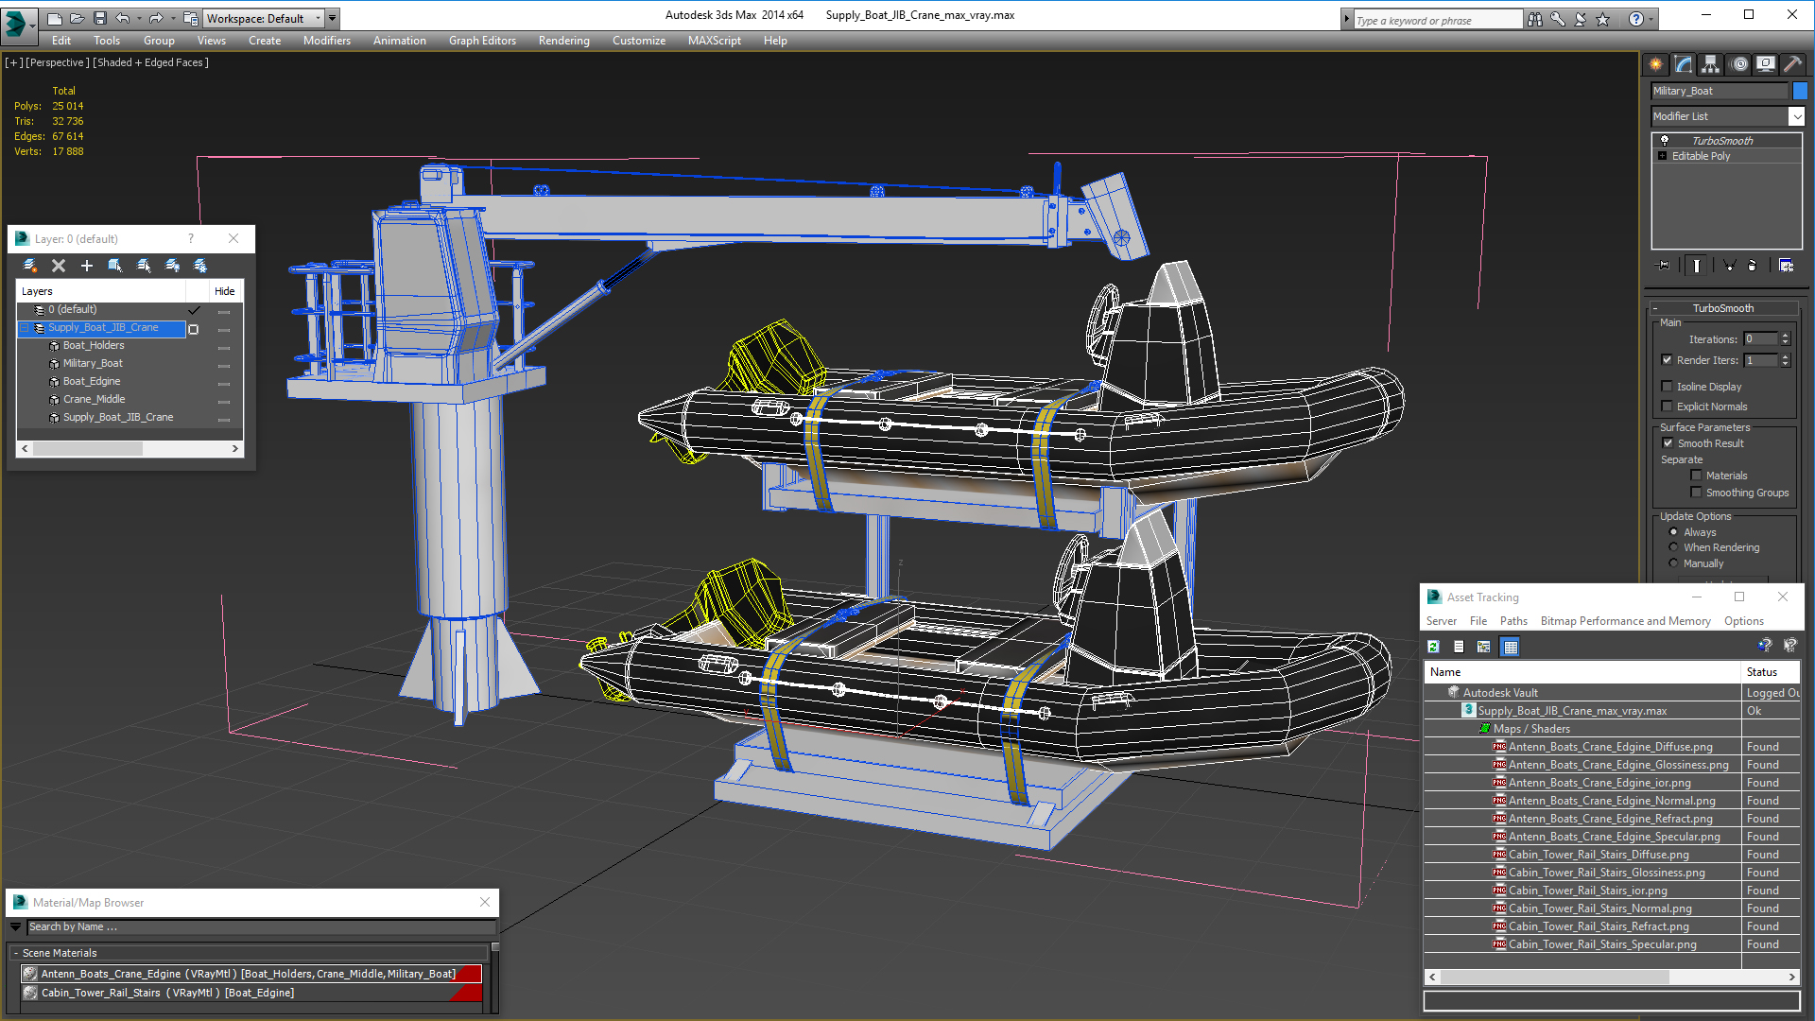Image resolution: width=1815 pixels, height=1021 pixels.
Task: Collapse the TurboSmooth rollout header
Action: click(1722, 308)
